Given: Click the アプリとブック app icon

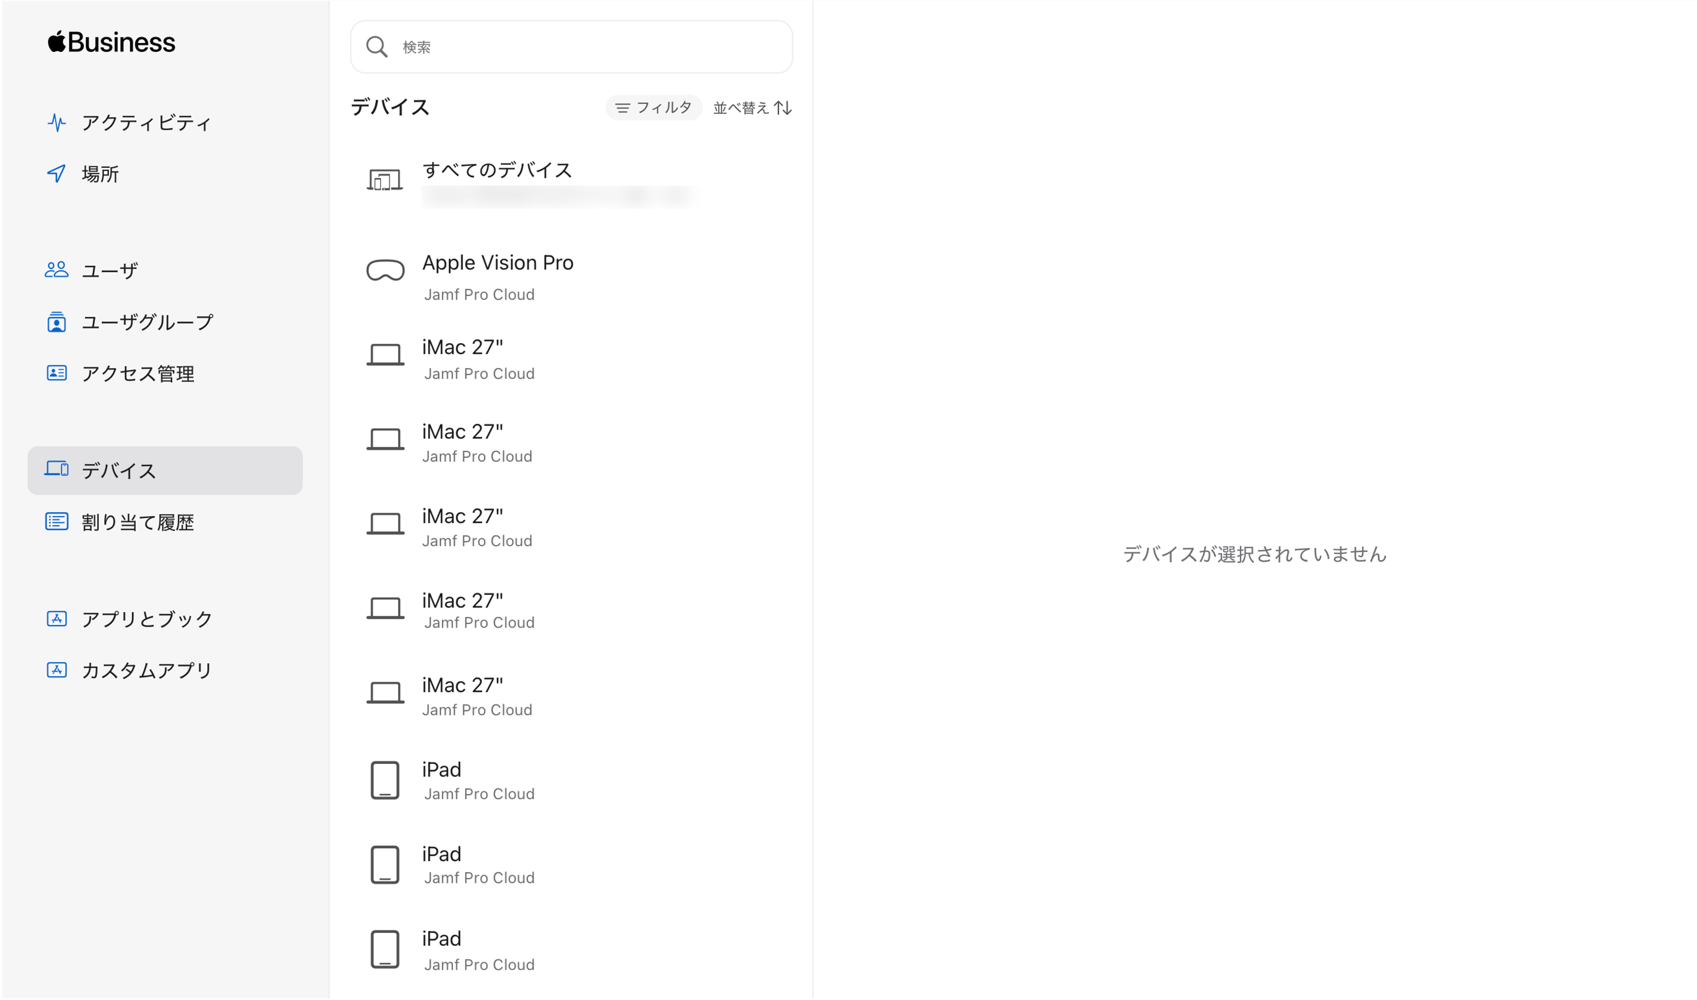Looking at the screenshot, I should click(57, 619).
